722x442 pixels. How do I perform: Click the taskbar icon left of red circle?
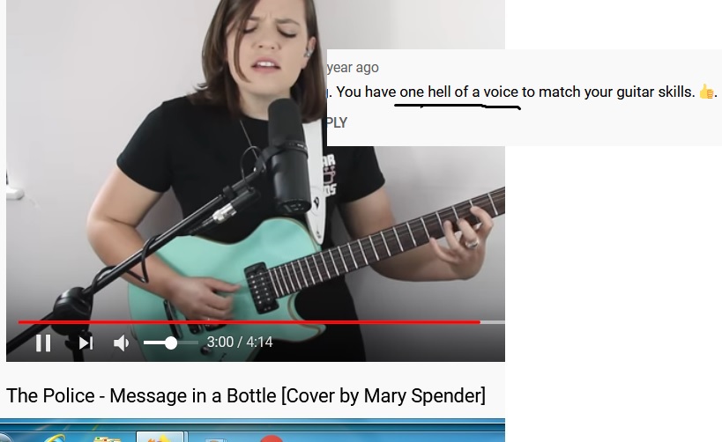click(215, 438)
